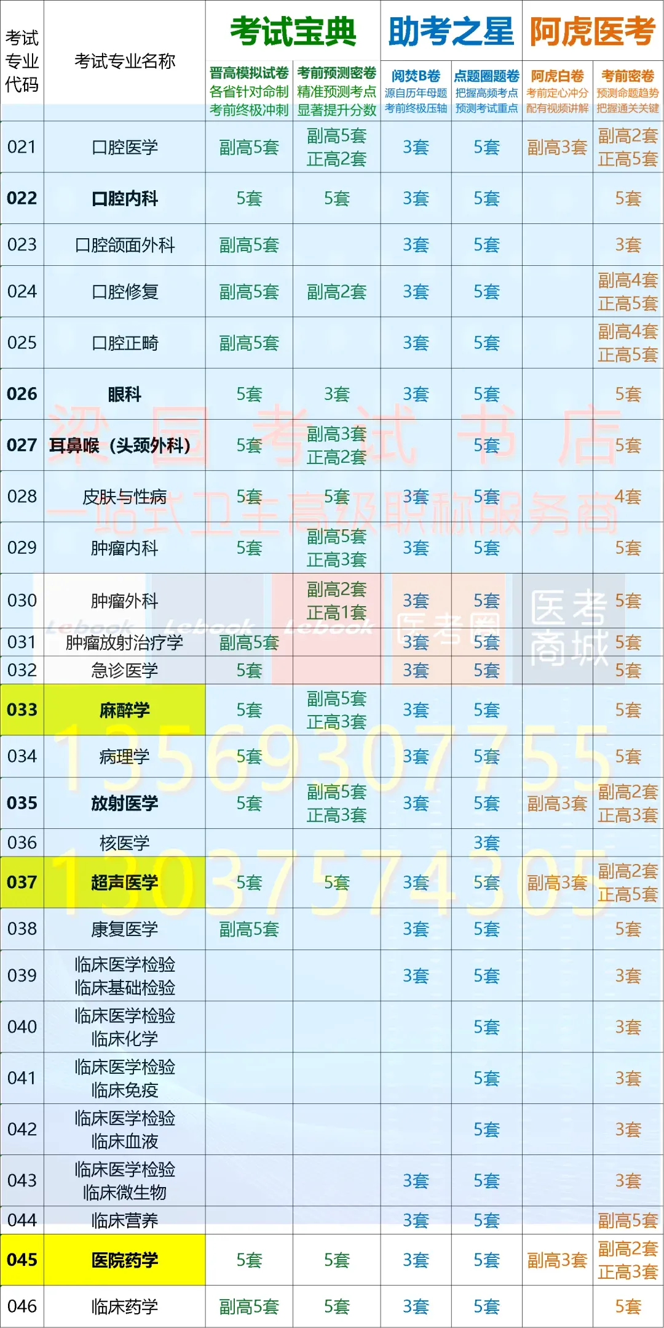Click 副高3套 in the 放射医学 row

click(557, 803)
